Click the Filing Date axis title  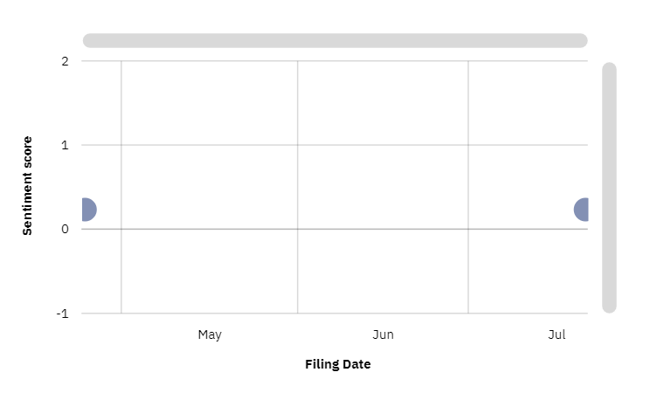pos(338,364)
